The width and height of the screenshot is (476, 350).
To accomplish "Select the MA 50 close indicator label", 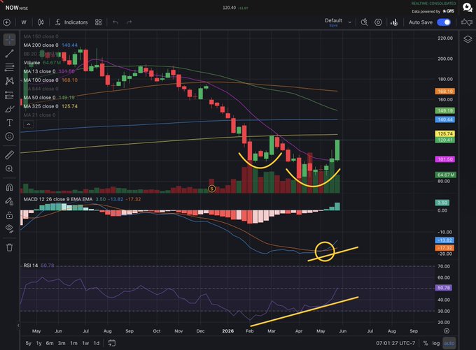I will (40, 98).
